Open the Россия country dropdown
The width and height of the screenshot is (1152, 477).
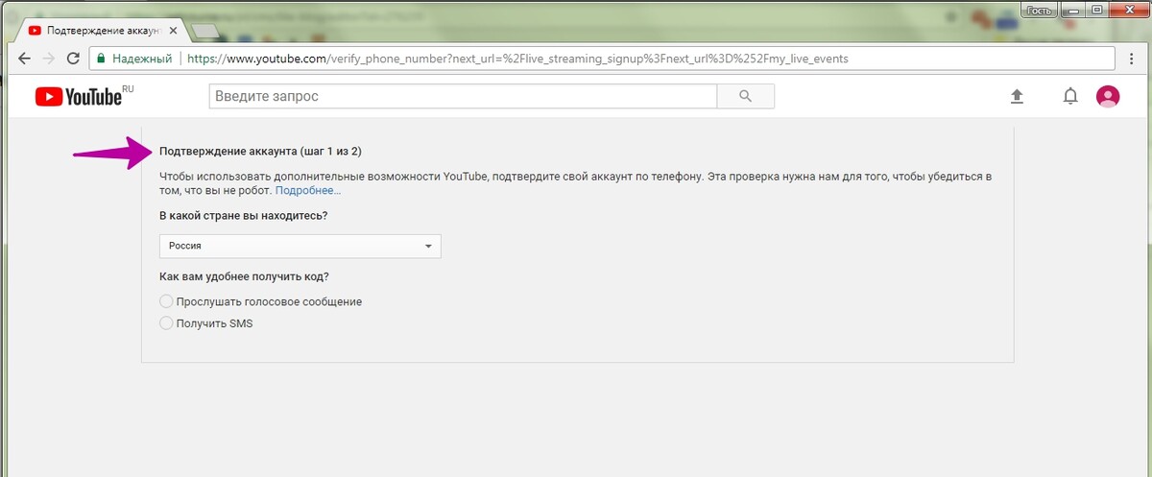pyautogui.click(x=300, y=246)
